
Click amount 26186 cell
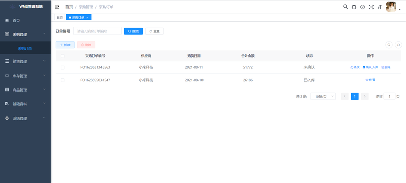click(248, 80)
